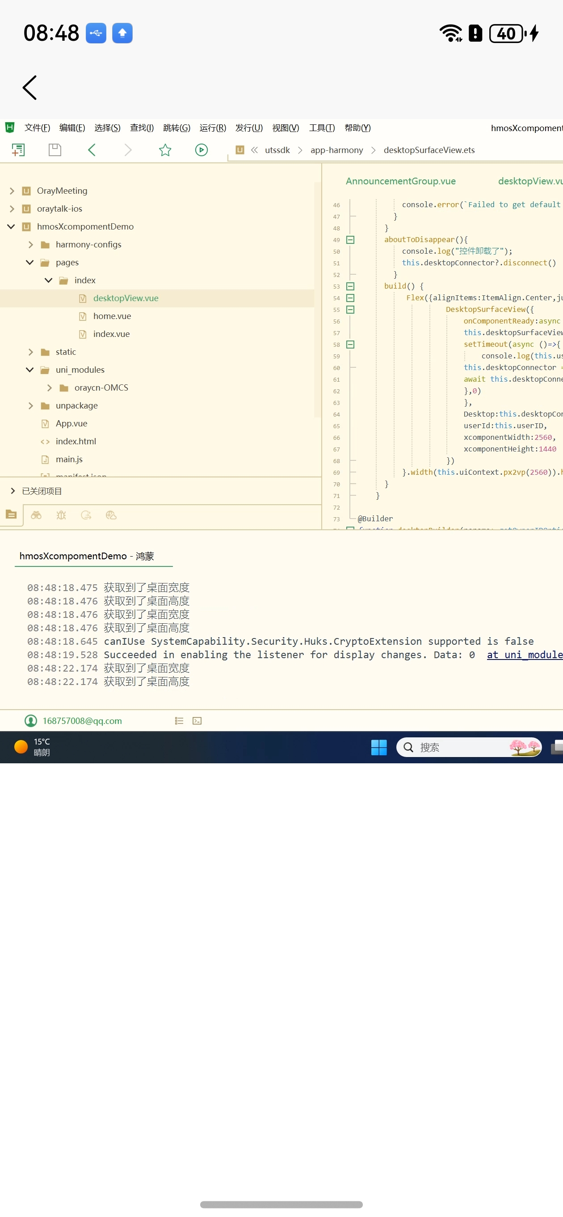This screenshot has height=1217, width=563.
Task: Collapse the uni_modules folder
Action: pos(30,370)
